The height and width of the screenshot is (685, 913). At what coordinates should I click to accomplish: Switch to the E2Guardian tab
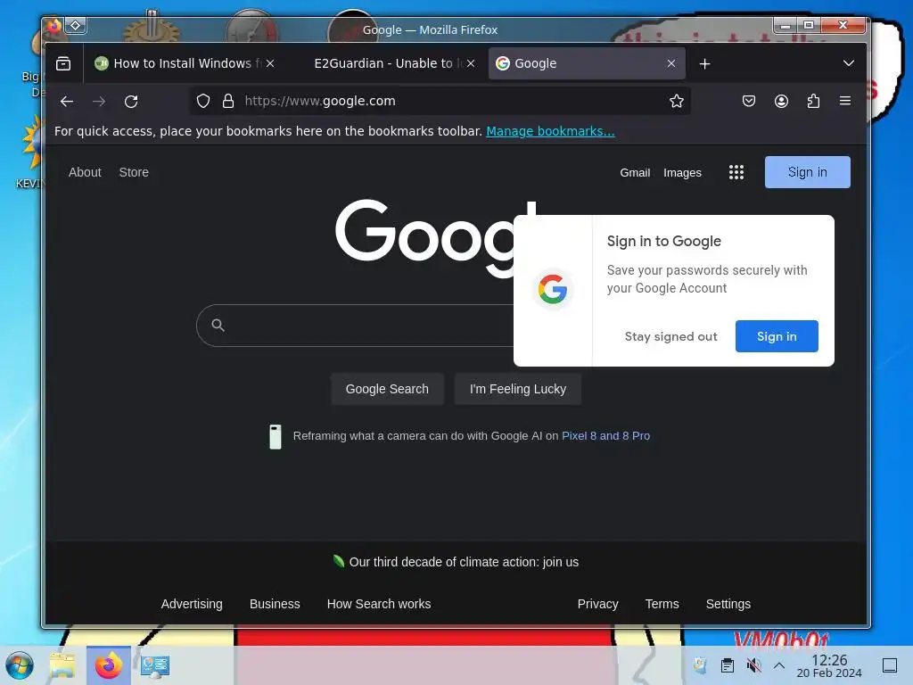point(387,63)
